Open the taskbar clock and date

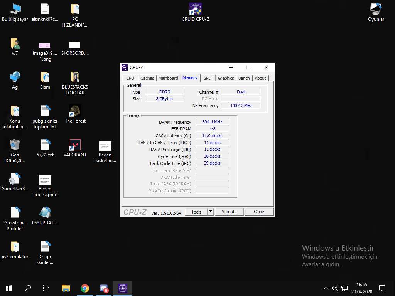click(361, 288)
